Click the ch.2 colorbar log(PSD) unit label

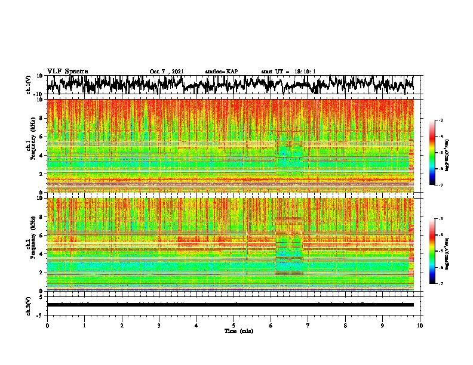point(447,253)
